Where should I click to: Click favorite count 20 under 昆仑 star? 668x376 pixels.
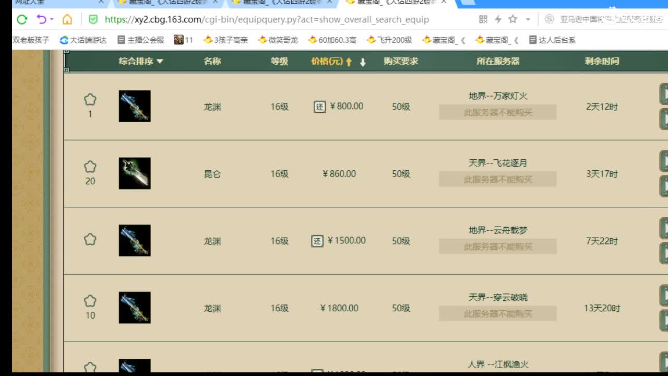[90, 181]
